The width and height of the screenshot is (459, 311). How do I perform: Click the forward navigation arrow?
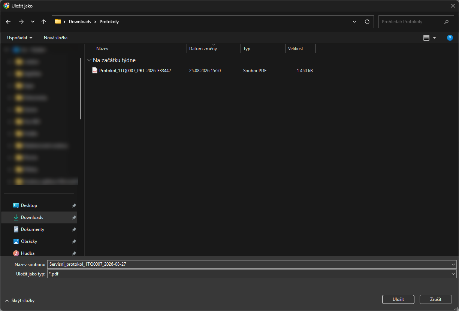tap(21, 22)
